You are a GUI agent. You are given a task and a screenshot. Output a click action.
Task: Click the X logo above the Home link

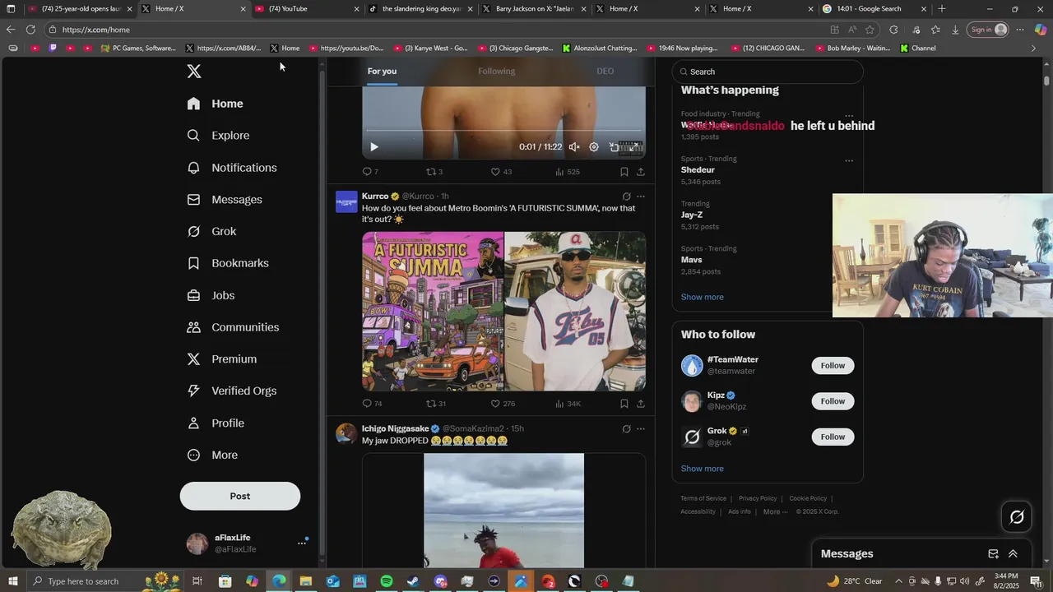(x=194, y=72)
